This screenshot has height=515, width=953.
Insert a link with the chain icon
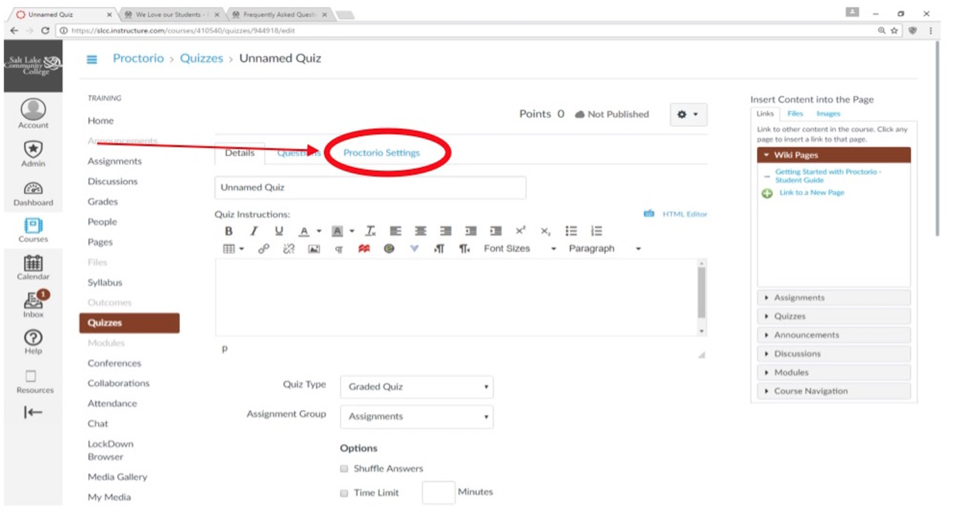tap(263, 249)
